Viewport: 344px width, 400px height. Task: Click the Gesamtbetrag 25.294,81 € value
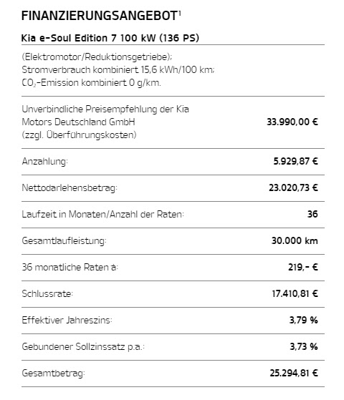pyautogui.click(x=294, y=374)
